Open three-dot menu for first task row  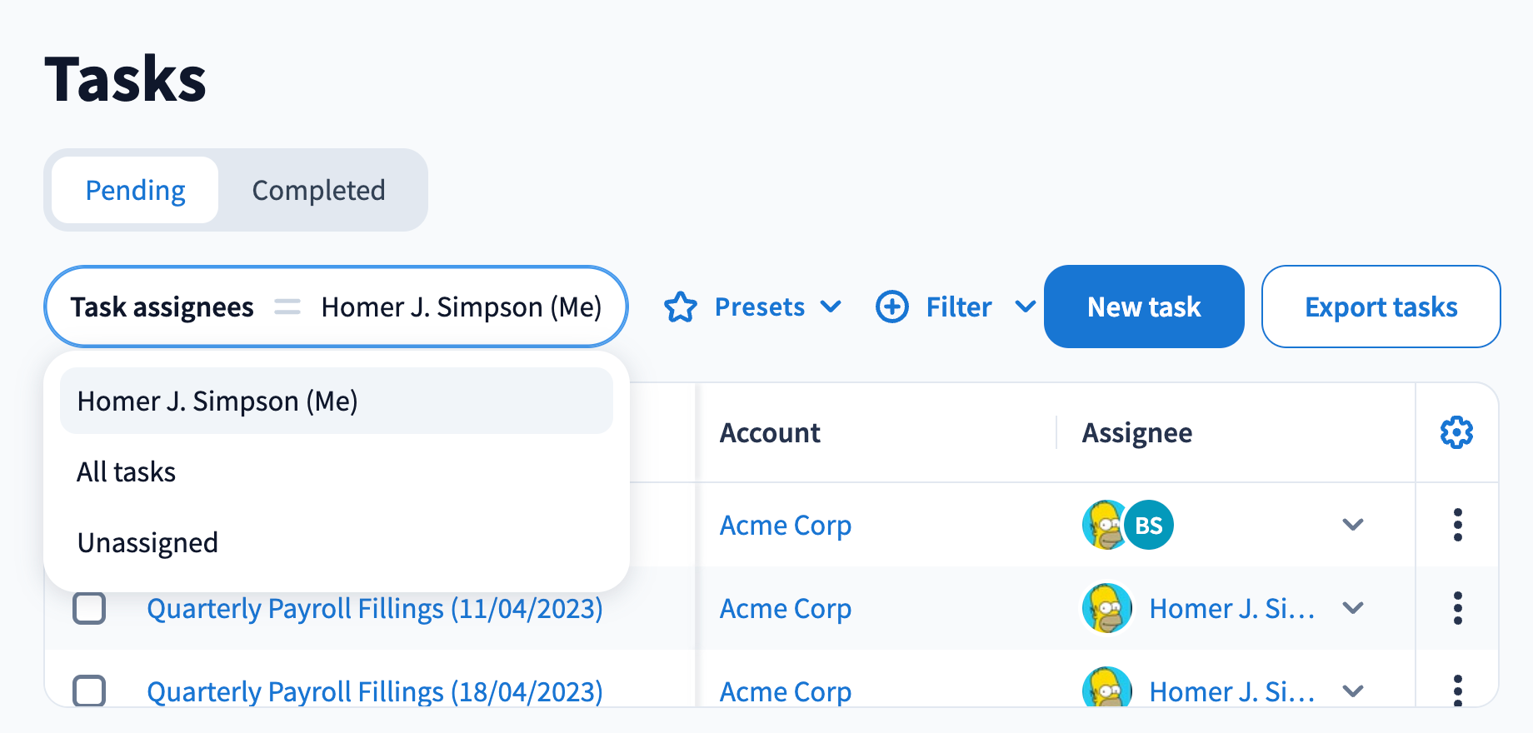click(1457, 525)
